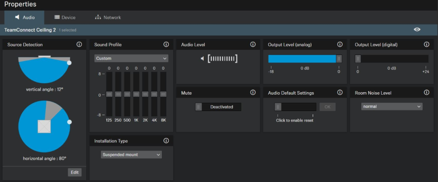Viewport: 438px width, 182px height.
Task: Toggle the Mute Deactivated switch
Action: [218, 107]
